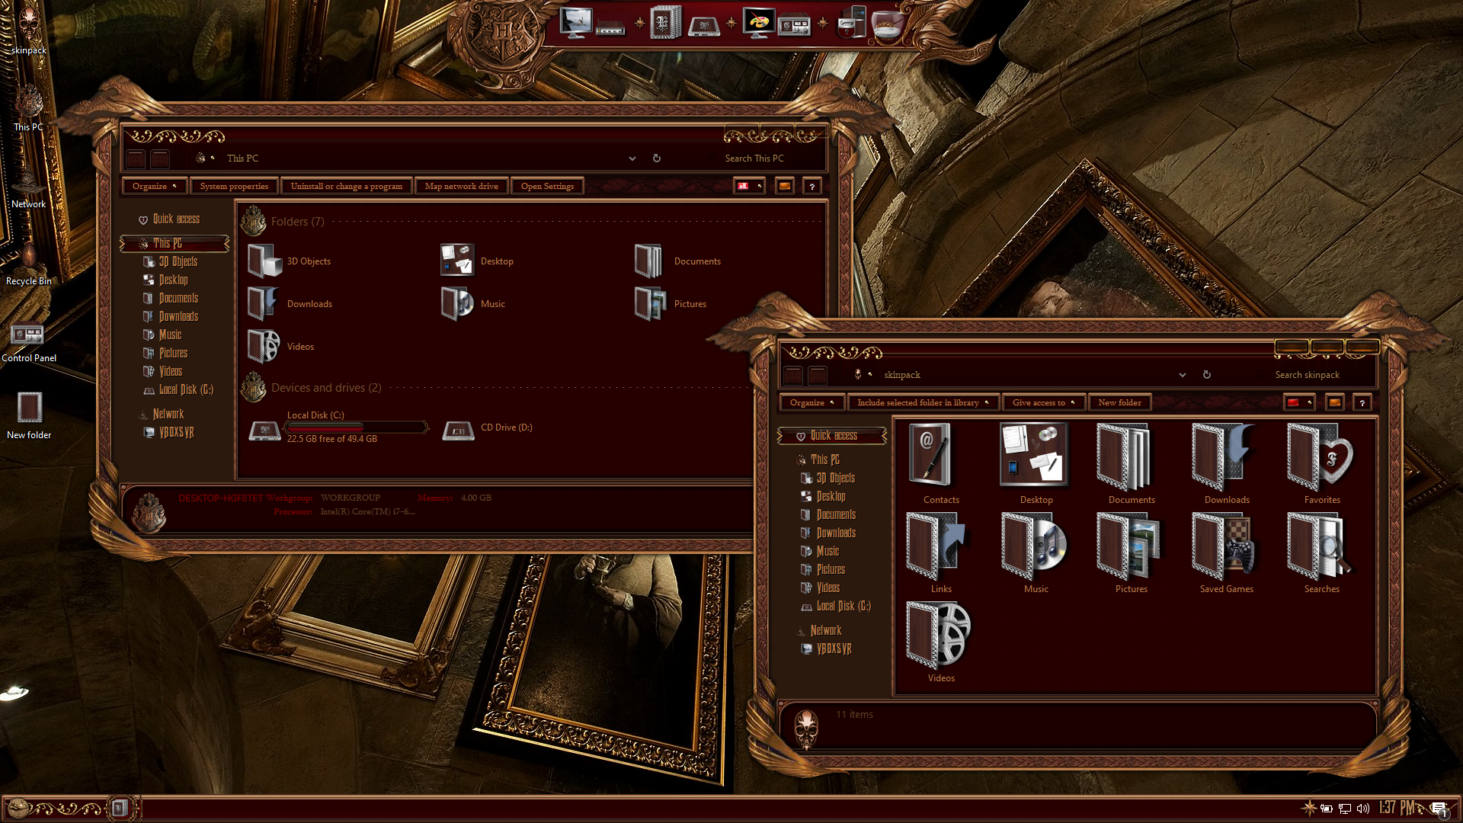
Task: Expand the Give access to dropdown
Action: tap(1043, 402)
